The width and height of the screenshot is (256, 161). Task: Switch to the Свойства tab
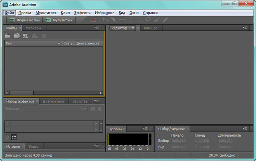pyautogui.click(x=80, y=101)
